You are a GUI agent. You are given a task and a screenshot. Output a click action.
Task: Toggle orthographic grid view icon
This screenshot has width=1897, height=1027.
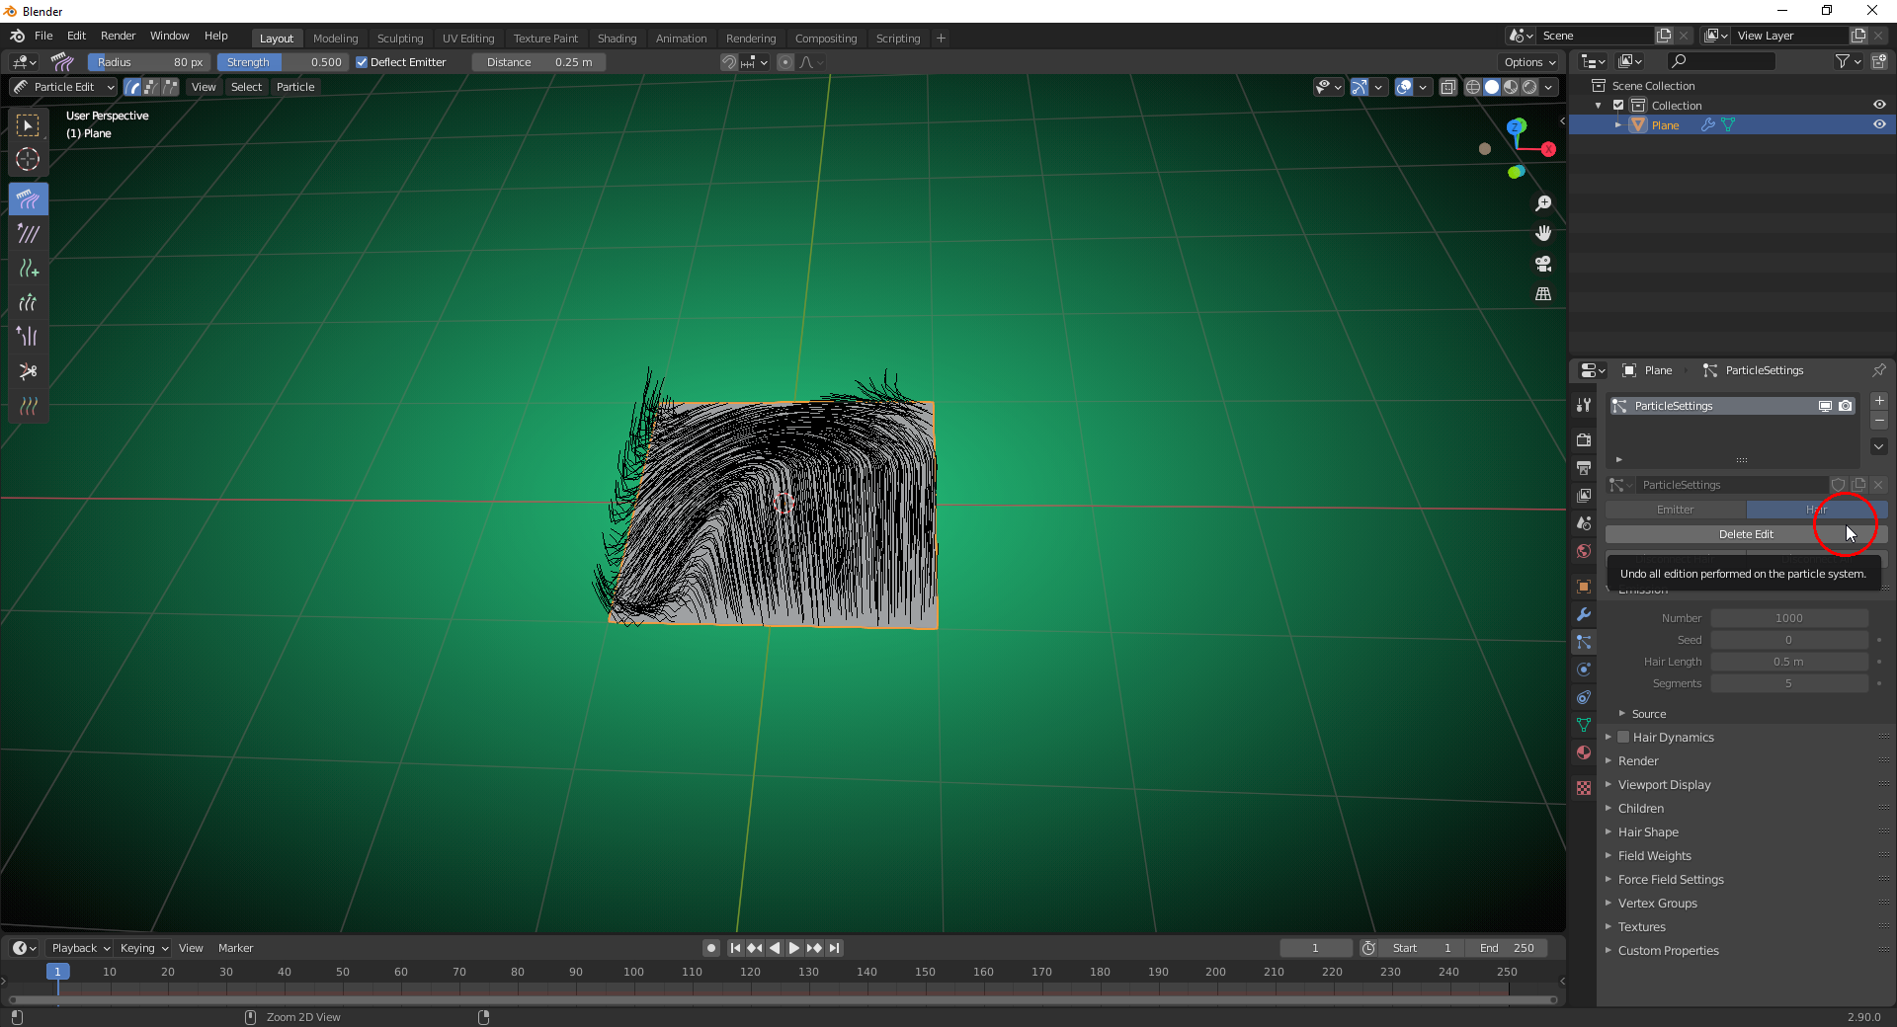pos(1543,294)
